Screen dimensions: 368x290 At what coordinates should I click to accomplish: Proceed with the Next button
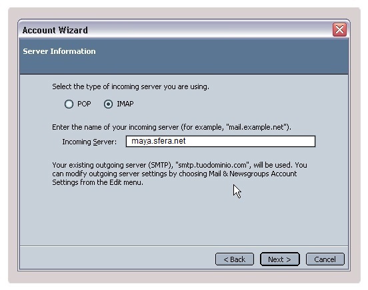coord(279,259)
